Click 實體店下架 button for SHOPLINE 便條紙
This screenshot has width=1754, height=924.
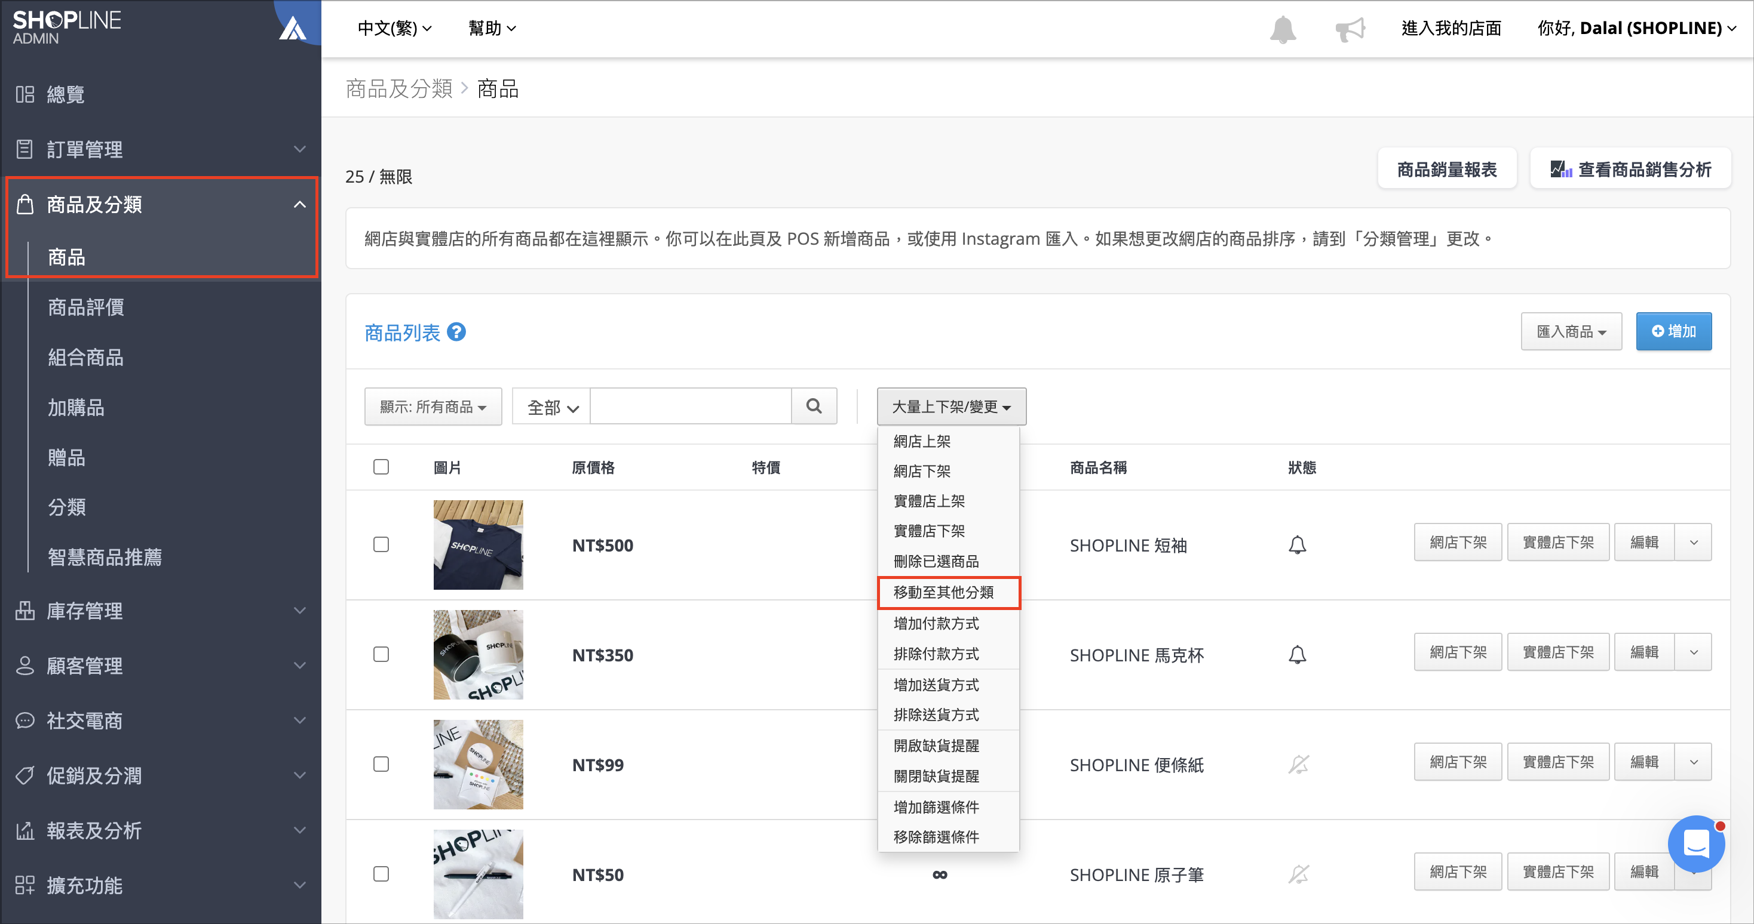(x=1558, y=762)
